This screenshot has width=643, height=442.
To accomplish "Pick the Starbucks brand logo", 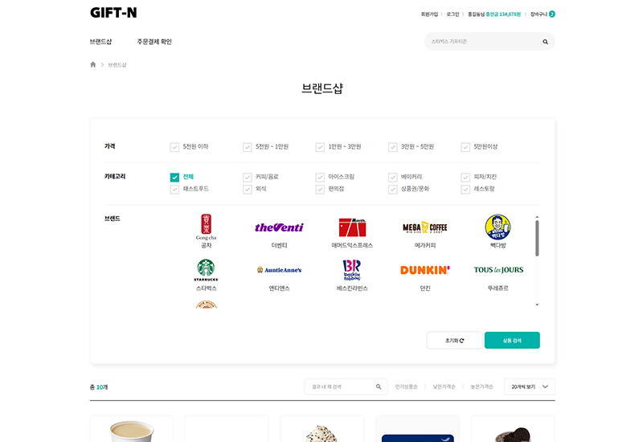I will pos(206,269).
